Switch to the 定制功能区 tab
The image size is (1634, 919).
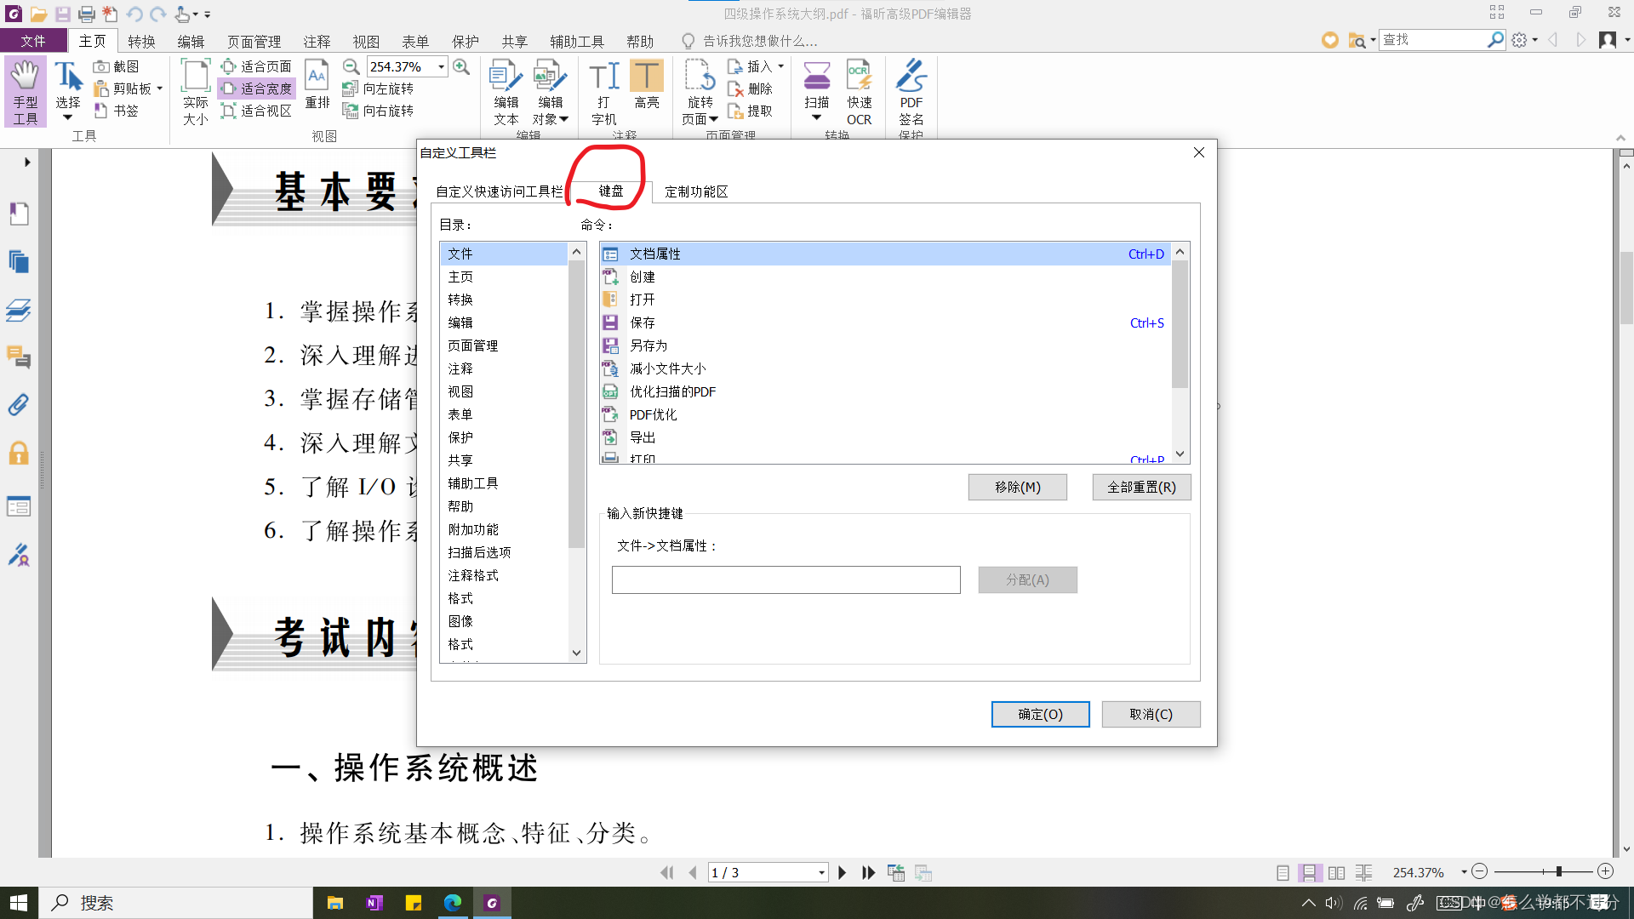(x=696, y=191)
